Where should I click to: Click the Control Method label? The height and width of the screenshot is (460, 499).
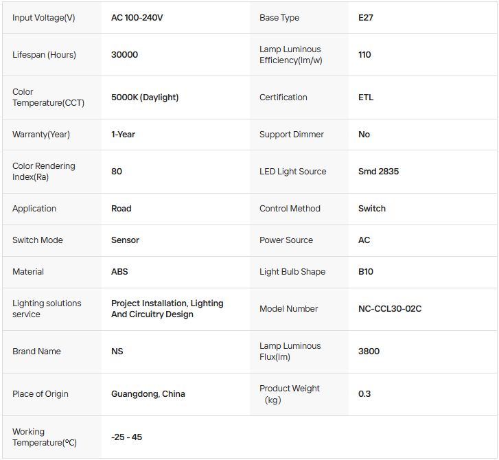290,209
